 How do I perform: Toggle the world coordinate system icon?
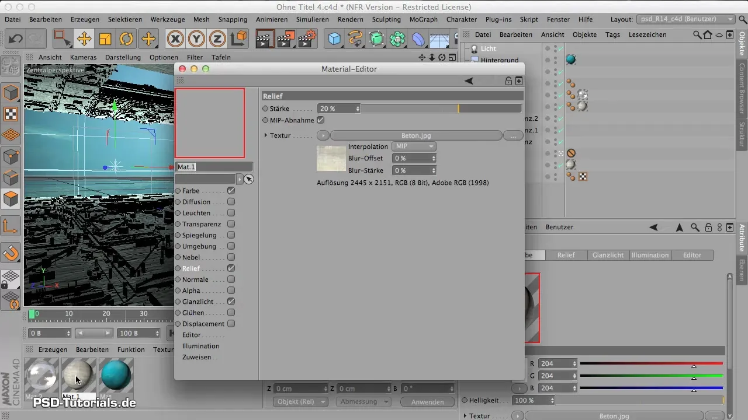coord(239,39)
